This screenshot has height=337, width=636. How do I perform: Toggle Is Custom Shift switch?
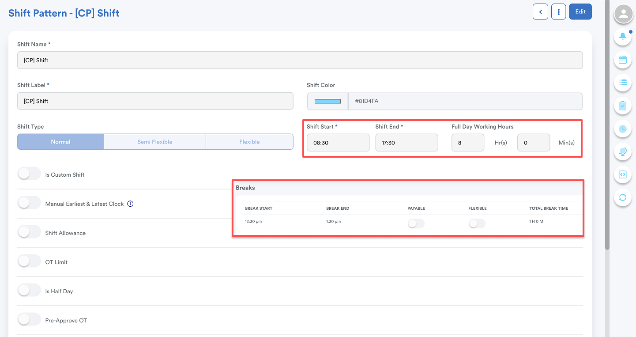click(29, 174)
